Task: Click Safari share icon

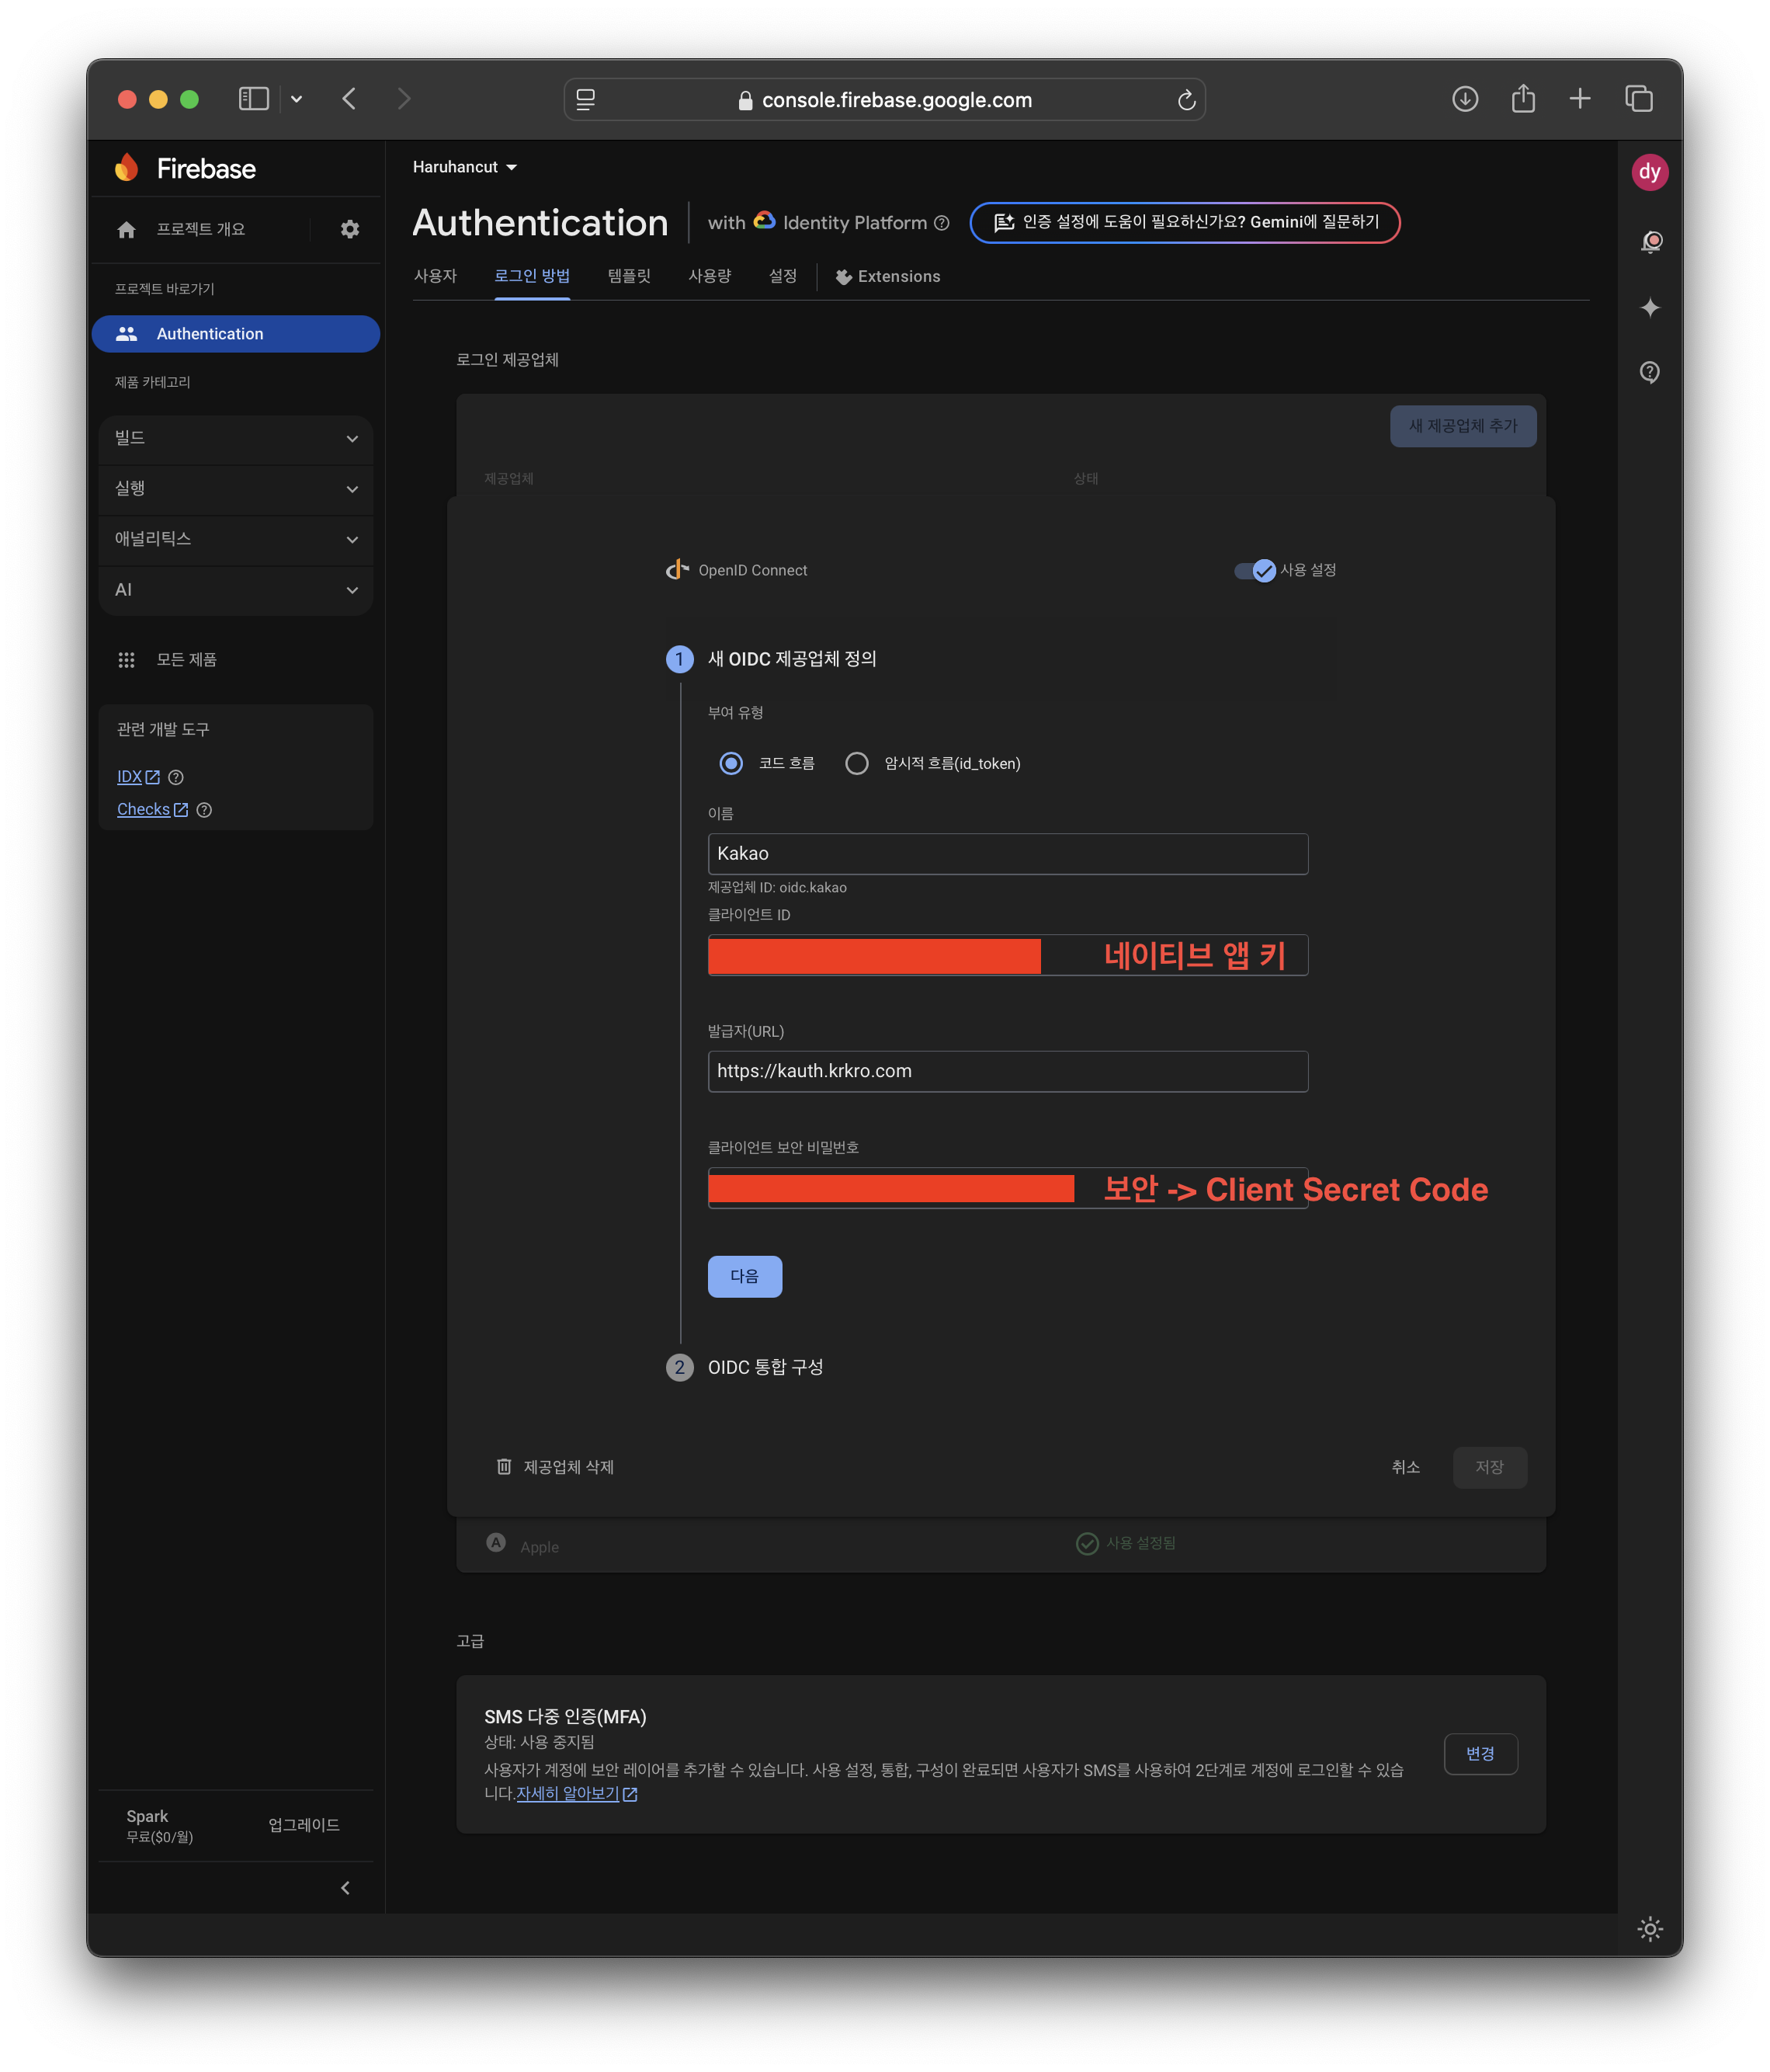Action: [1523, 98]
